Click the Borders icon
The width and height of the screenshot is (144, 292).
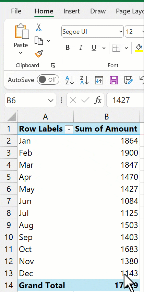click(x=116, y=48)
